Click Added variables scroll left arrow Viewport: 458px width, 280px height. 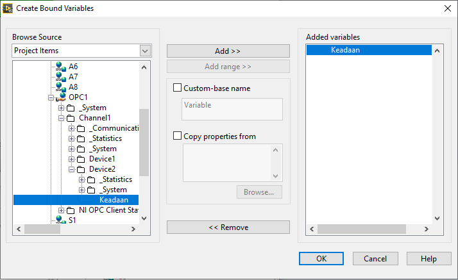[x=312, y=229]
